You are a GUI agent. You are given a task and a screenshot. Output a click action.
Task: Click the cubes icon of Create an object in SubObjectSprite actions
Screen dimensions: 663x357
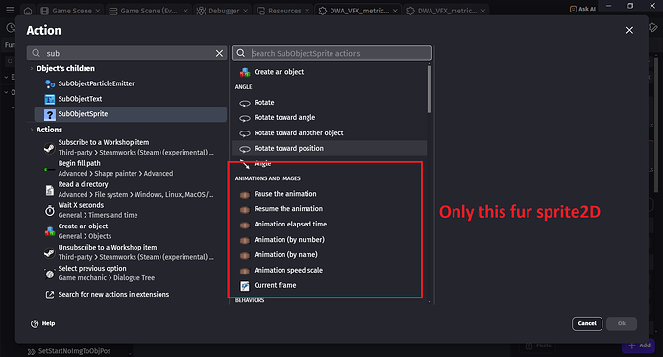245,72
